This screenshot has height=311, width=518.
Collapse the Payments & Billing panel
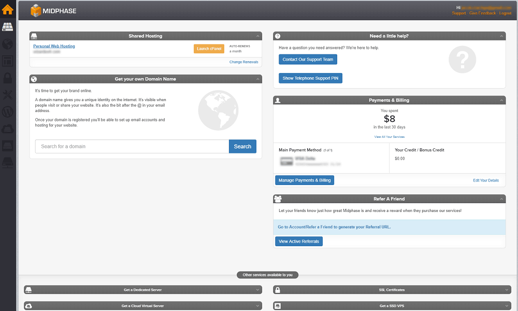point(501,100)
